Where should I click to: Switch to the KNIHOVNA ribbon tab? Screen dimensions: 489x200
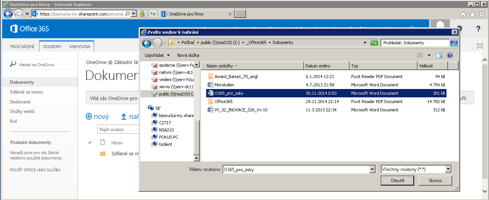click(80, 46)
